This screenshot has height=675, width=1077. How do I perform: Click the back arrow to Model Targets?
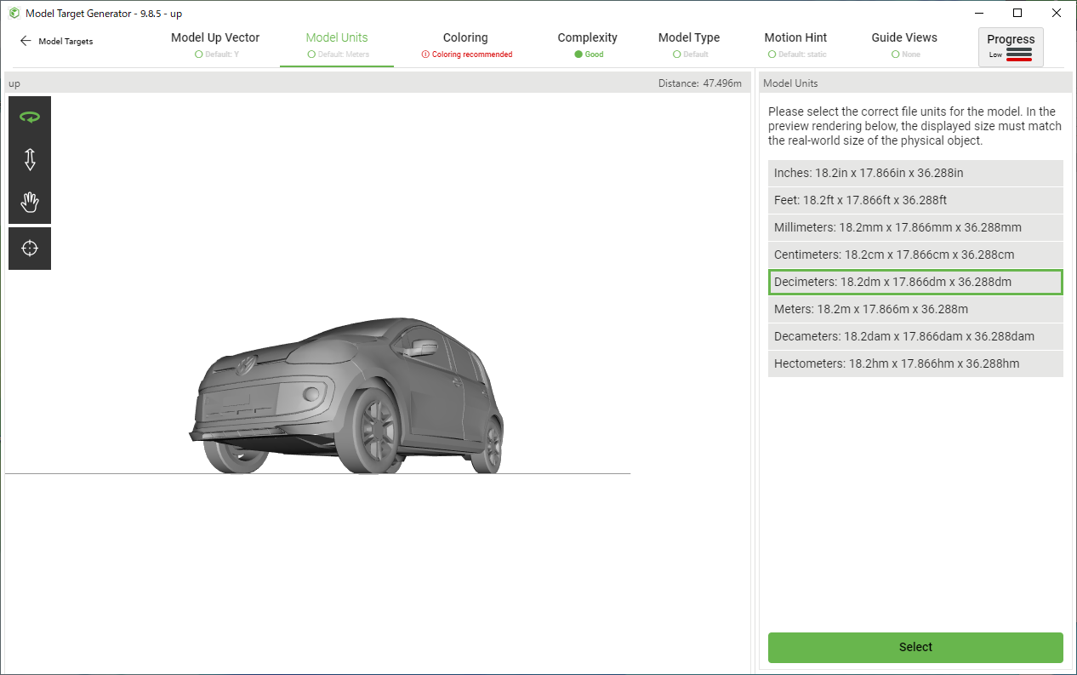coord(26,41)
